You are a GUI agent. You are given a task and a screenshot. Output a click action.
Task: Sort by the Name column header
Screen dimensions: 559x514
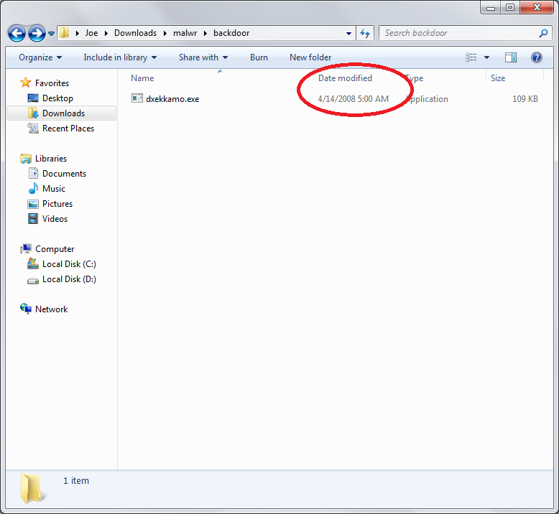click(x=142, y=78)
